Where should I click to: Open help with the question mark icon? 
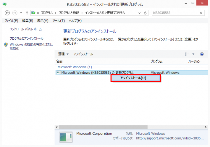pos(202,54)
